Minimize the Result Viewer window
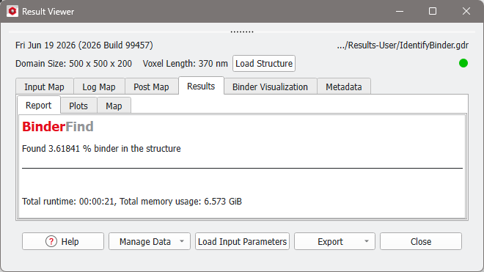484x272 pixels. [x=400, y=12]
